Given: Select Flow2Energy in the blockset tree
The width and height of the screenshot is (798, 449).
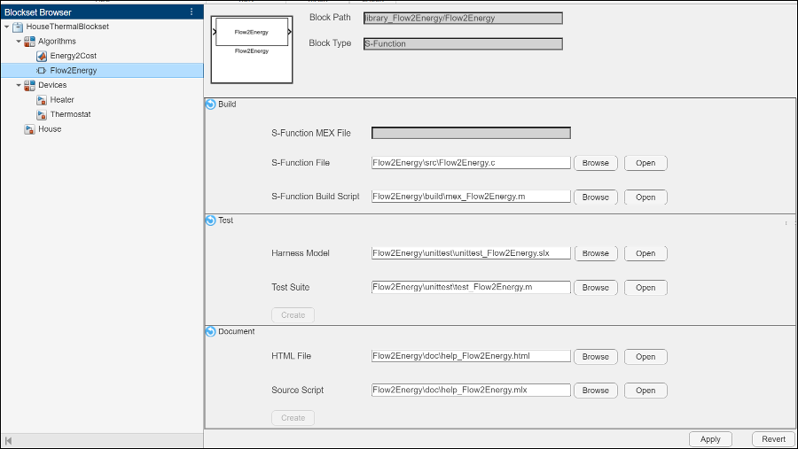Looking at the screenshot, I should tap(74, 71).
